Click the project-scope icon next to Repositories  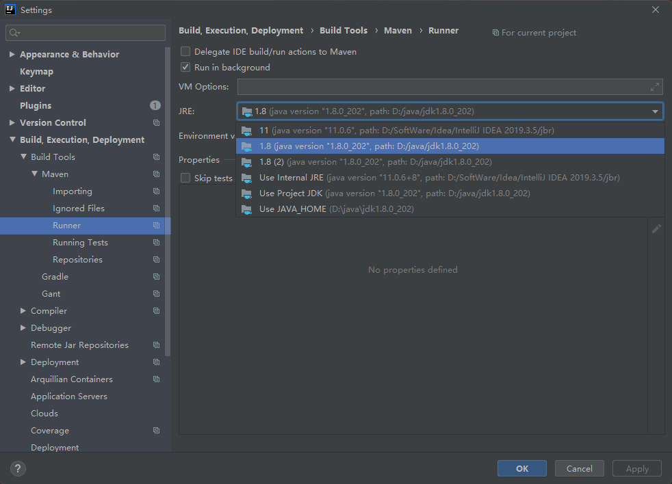(x=157, y=260)
